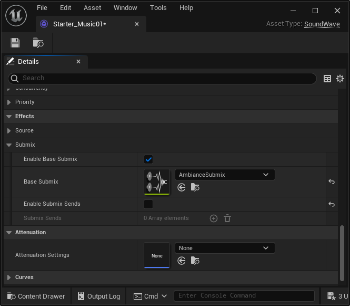Image resolution: width=350 pixels, height=306 pixels.
Task: Open the AmbianceSubmix dropdown
Action: (224, 175)
